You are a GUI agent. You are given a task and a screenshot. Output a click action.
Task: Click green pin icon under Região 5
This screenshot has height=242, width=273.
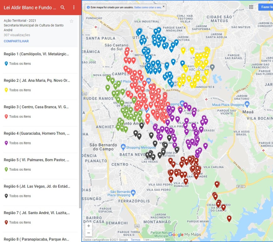pos(6,170)
